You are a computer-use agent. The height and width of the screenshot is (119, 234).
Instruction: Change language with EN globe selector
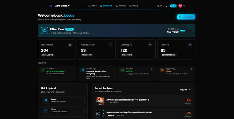pos(160,6)
